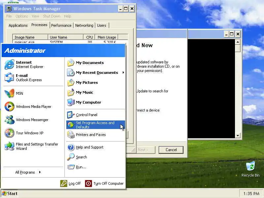
Task: Open Printers and Faxes icon
Action: (71, 135)
